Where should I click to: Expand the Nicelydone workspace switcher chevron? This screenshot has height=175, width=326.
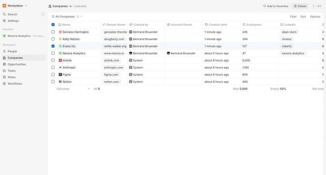click(26, 6)
